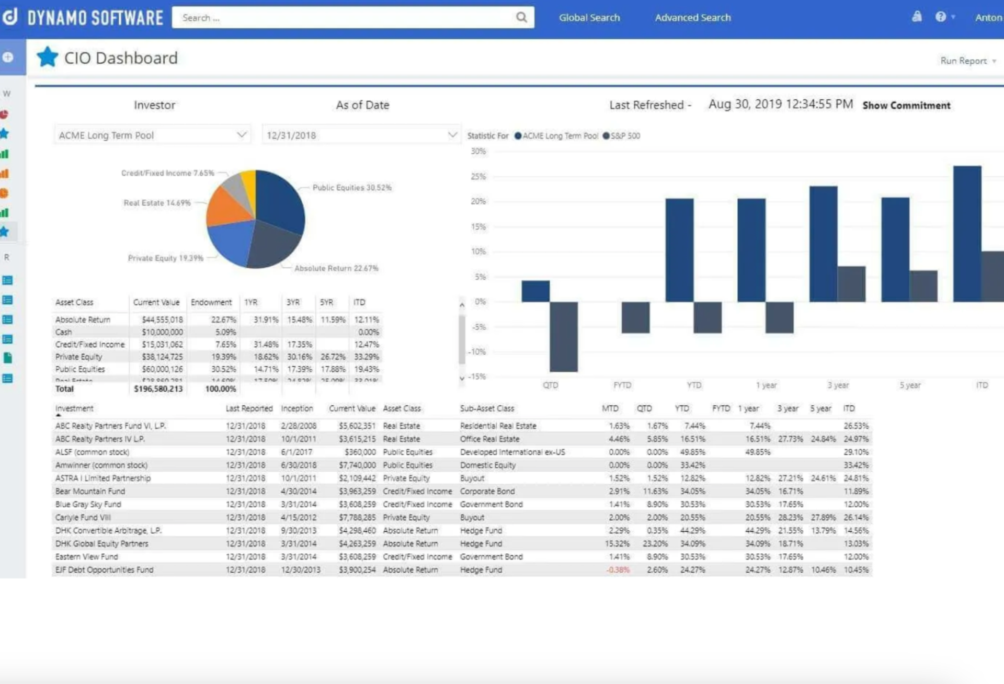
Task: Click the search magnifier icon
Action: click(521, 17)
